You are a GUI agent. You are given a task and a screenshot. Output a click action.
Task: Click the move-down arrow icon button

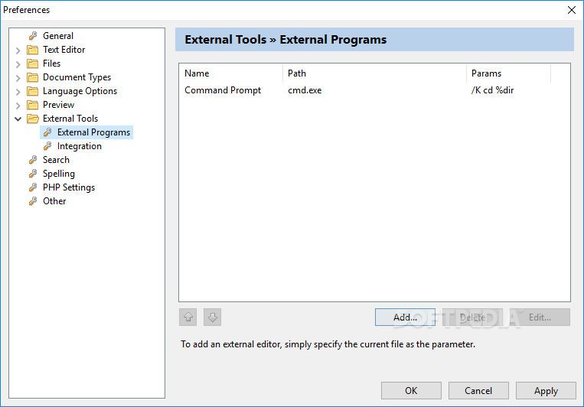(x=212, y=317)
